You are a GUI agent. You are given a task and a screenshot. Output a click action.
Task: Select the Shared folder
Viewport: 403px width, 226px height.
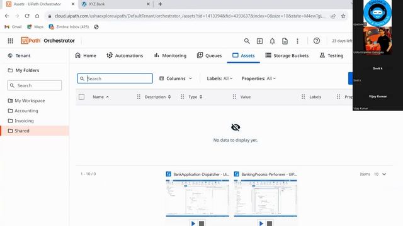pyautogui.click(x=35, y=131)
